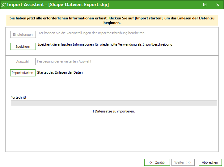Click Speichern to save import description
The image size is (224, 167).
click(23, 47)
